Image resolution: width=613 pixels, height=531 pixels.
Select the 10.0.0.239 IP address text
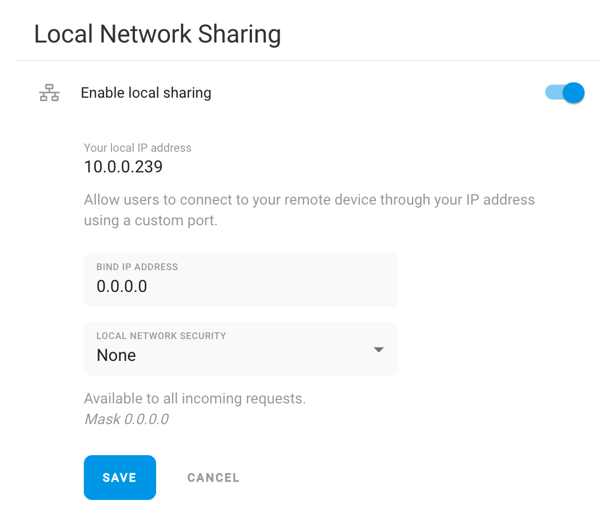pos(123,167)
